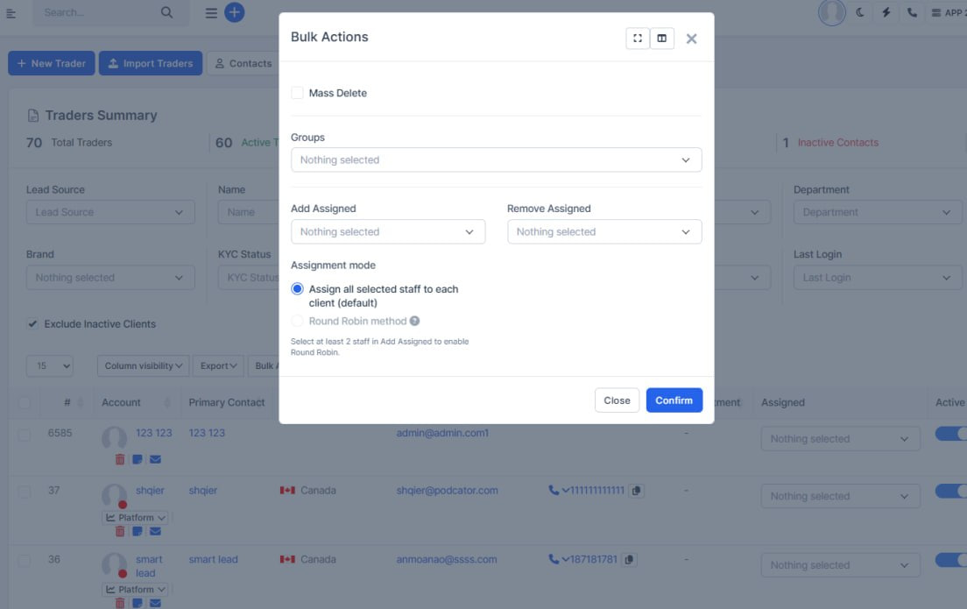This screenshot has width=967, height=609.
Task: Click the search magnifier icon
Action: pos(166,12)
